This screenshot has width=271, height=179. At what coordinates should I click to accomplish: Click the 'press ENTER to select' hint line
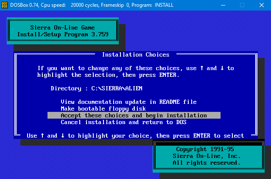(x=135, y=136)
